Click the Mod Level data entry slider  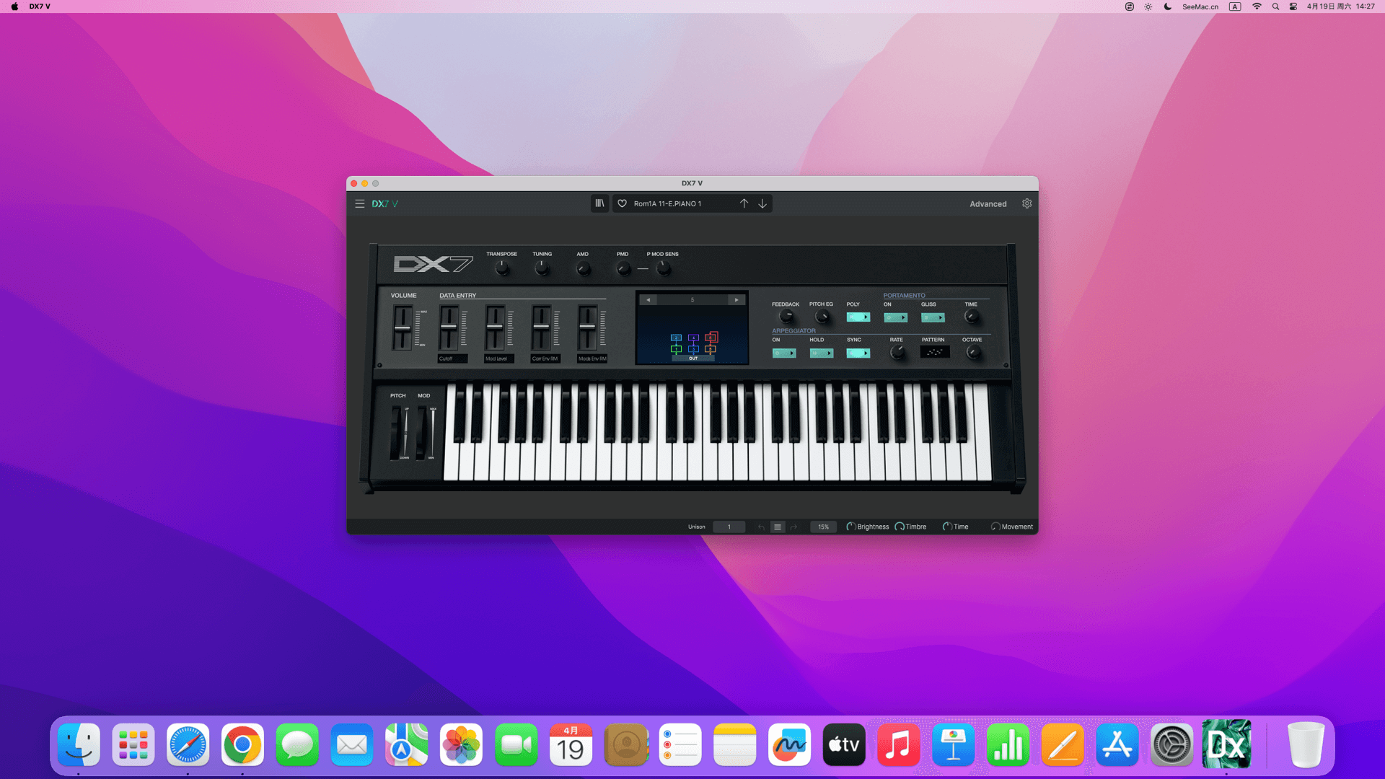point(495,327)
